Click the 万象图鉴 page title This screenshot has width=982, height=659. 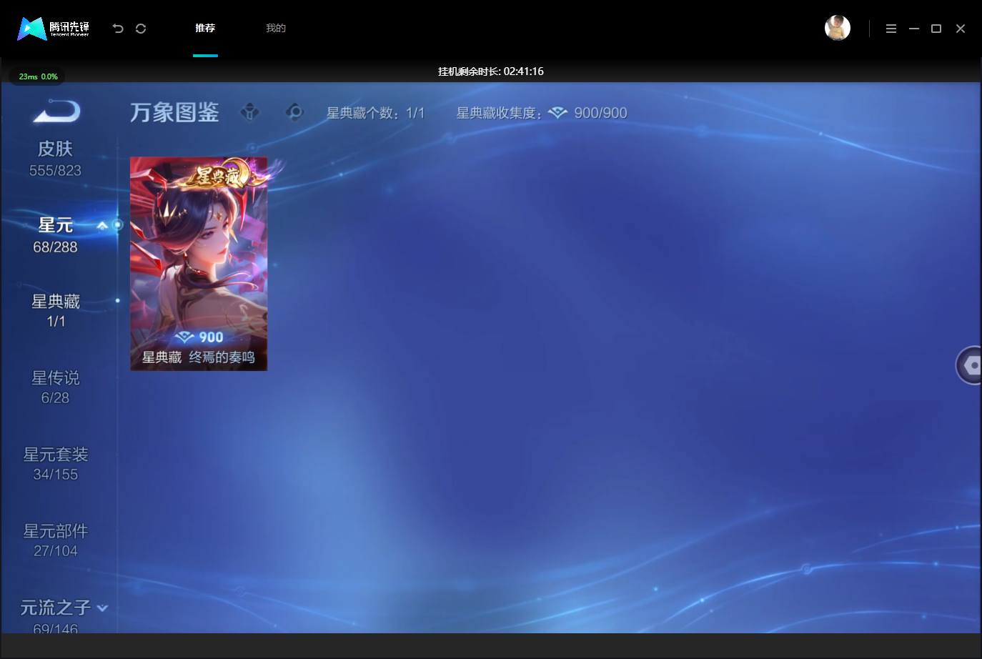click(x=174, y=112)
